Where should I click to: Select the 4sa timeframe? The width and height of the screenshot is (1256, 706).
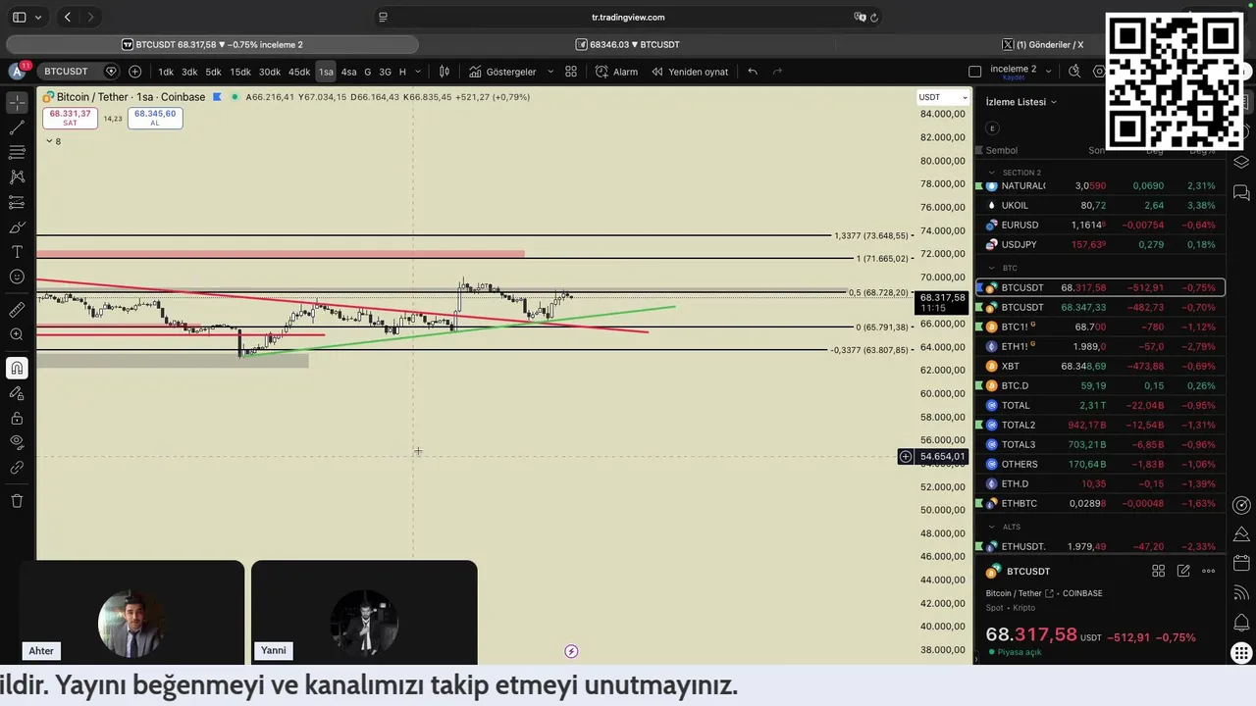click(348, 72)
